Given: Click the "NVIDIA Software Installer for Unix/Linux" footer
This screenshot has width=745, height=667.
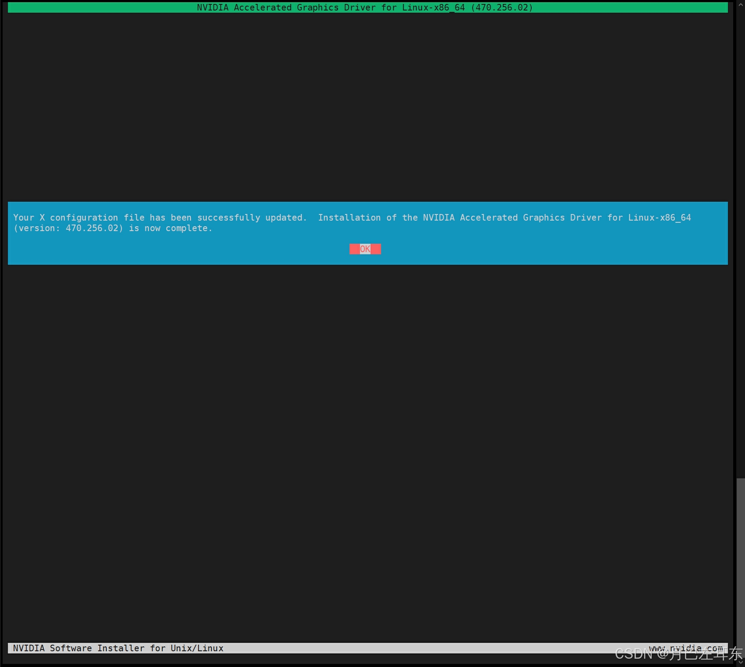Looking at the screenshot, I should pos(118,648).
